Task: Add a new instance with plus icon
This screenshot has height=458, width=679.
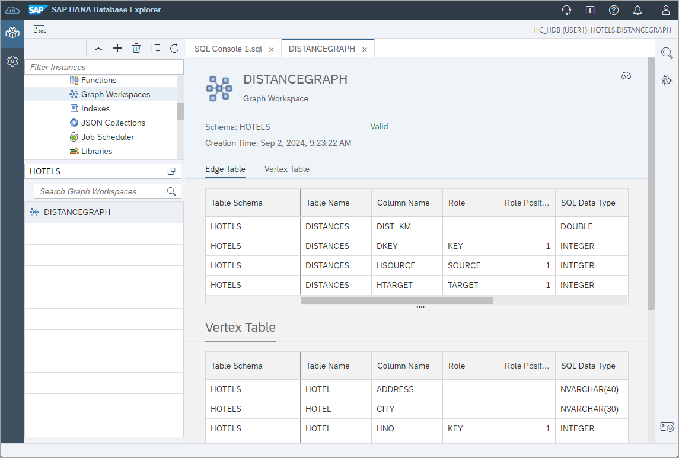Action: click(x=117, y=48)
